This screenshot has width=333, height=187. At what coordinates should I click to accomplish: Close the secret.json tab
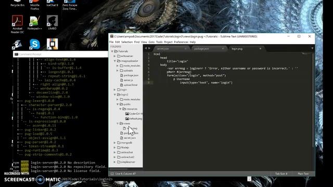(185, 48)
